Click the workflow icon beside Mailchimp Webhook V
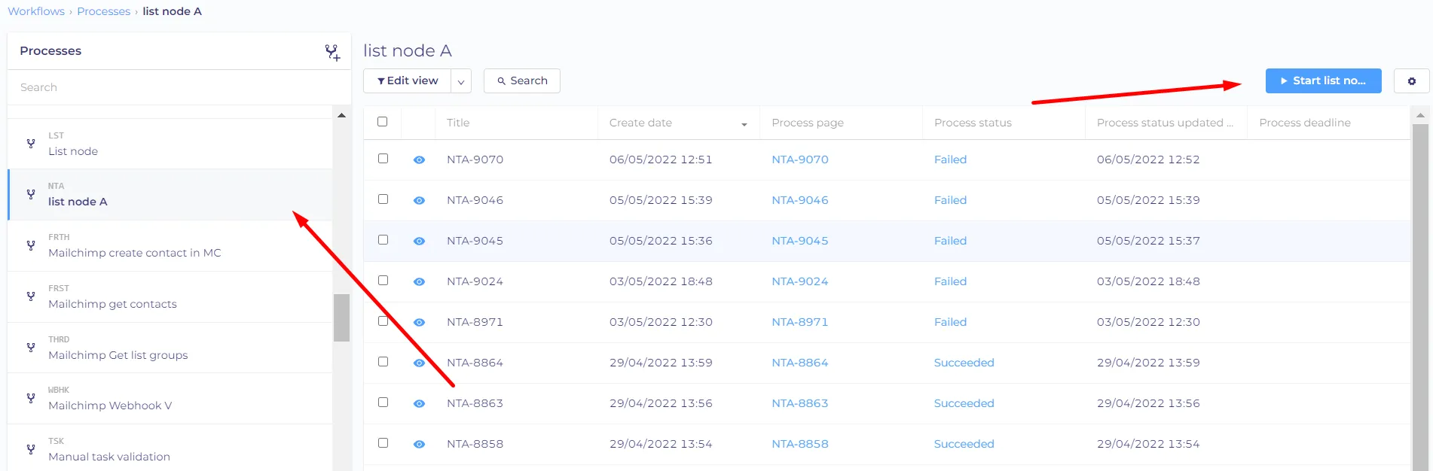This screenshot has width=1433, height=471. [31, 397]
